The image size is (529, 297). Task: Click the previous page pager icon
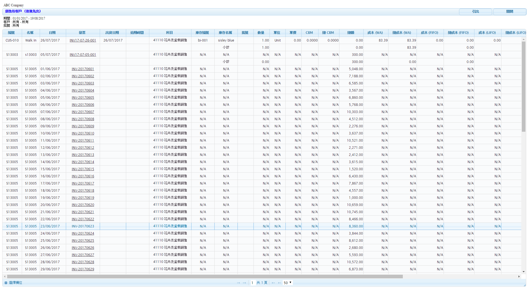point(244,283)
